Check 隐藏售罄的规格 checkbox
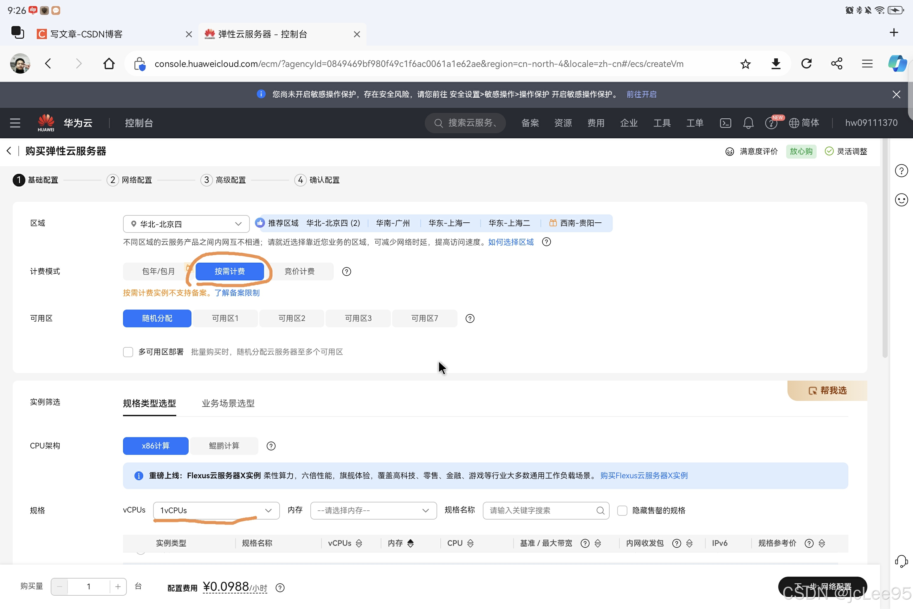Viewport: 913px width, 609px height. click(x=622, y=510)
